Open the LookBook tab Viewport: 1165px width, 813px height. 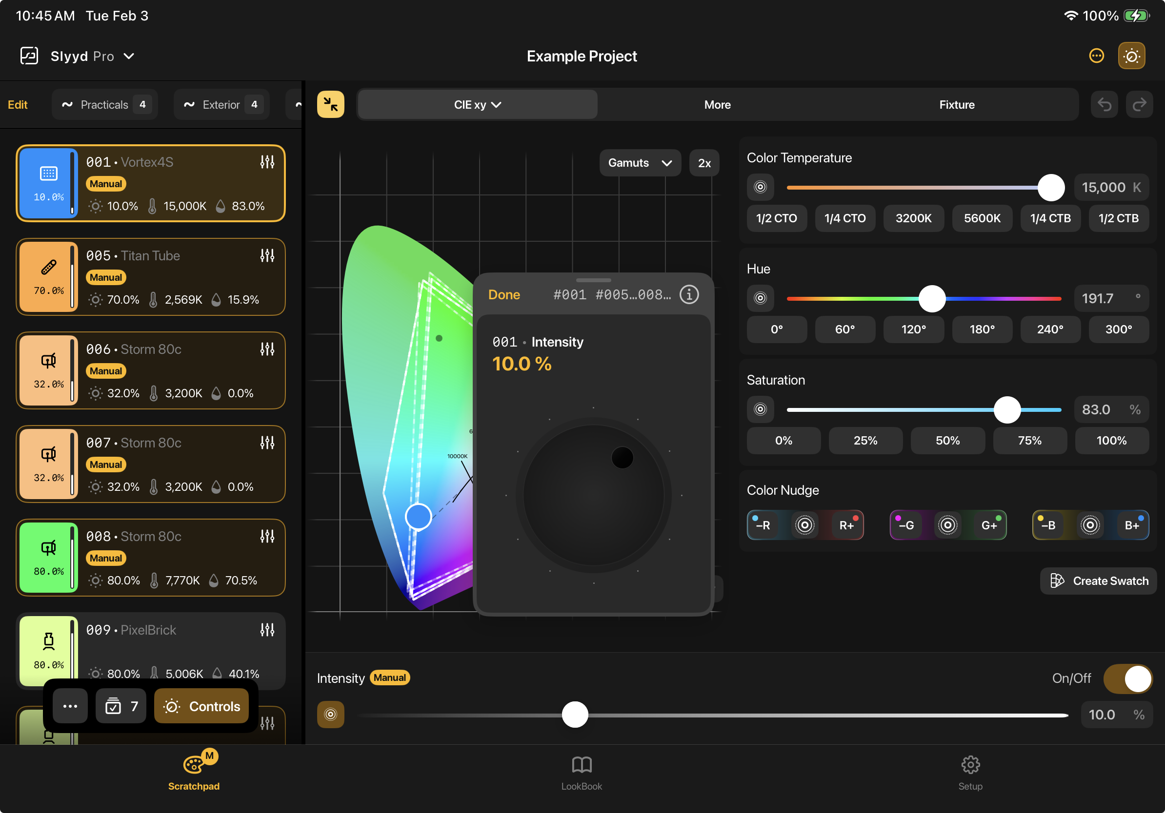[x=582, y=773]
